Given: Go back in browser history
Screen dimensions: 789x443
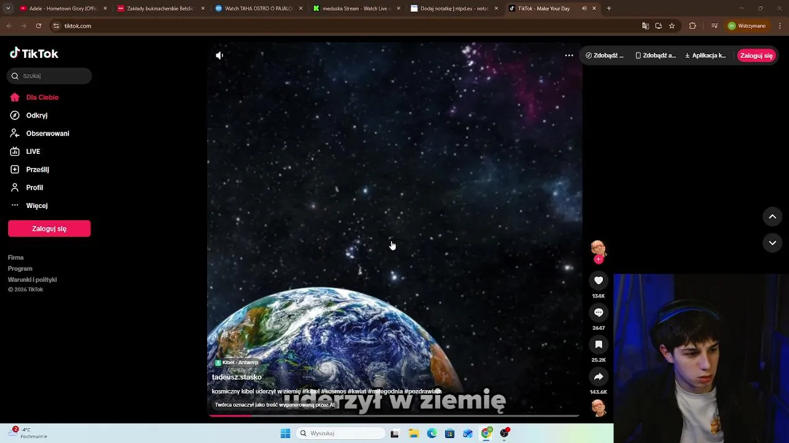Looking at the screenshot, I should tap(9, 26).
